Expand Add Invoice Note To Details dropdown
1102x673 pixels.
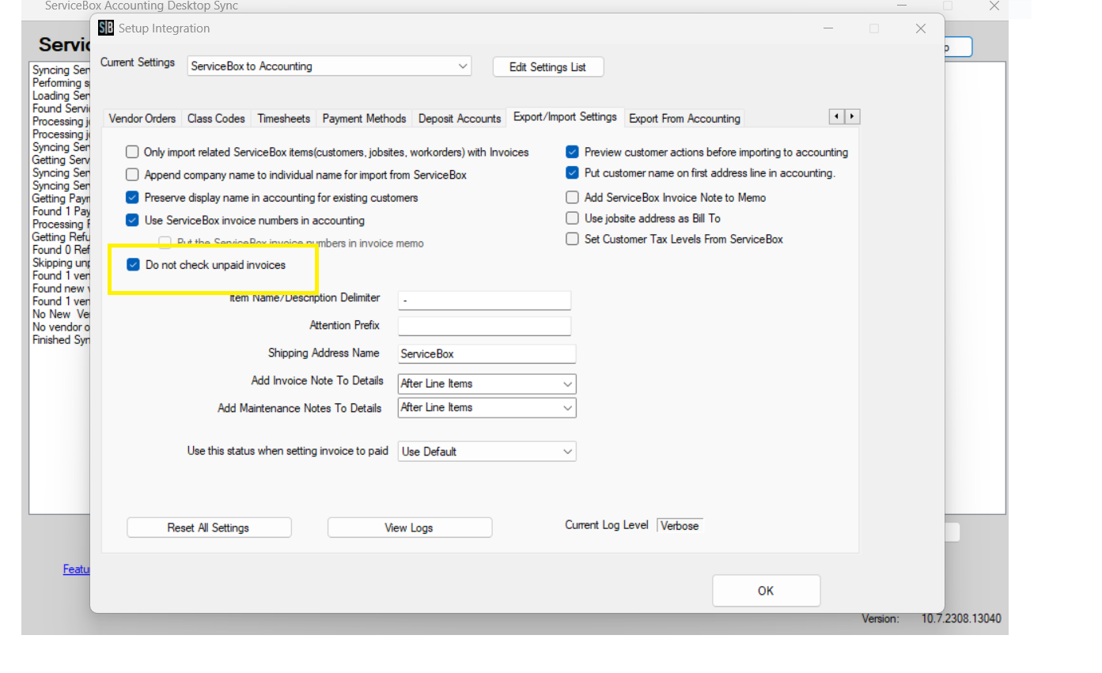(487, 384)
